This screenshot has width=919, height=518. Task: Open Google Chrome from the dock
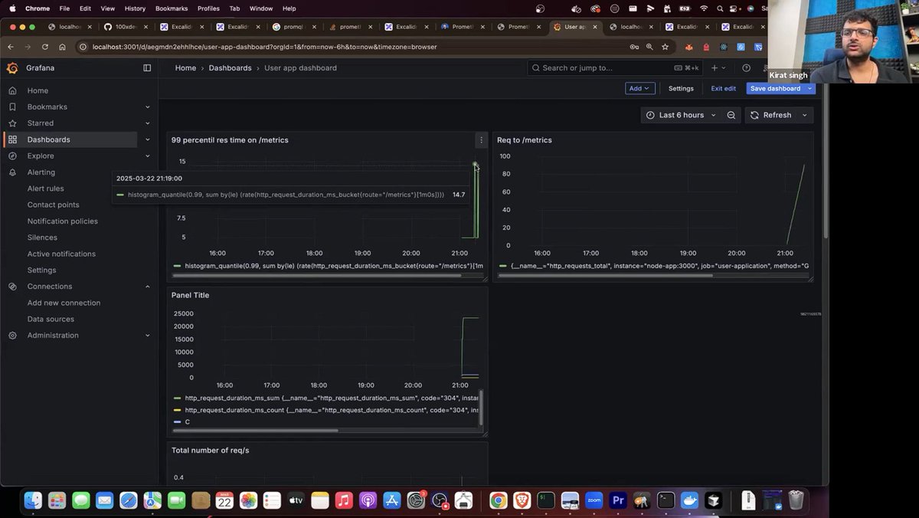(x=498, y=500)
